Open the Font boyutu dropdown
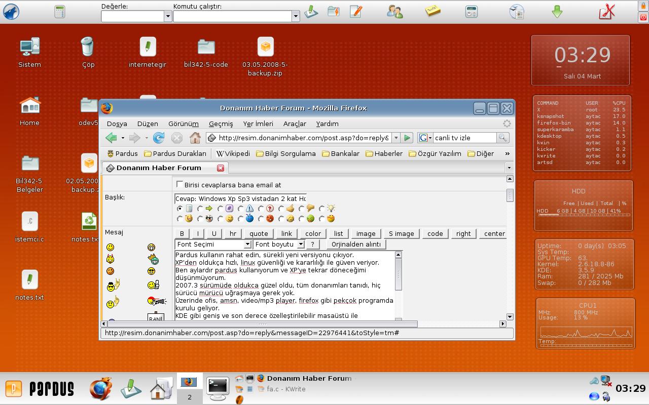The width and height of the screenshot is (649, 405). point(279,245)
